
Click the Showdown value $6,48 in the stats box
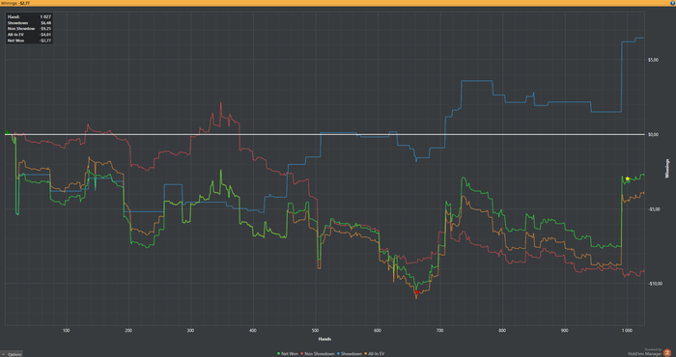pyautogui.click(x=45, y=22)
